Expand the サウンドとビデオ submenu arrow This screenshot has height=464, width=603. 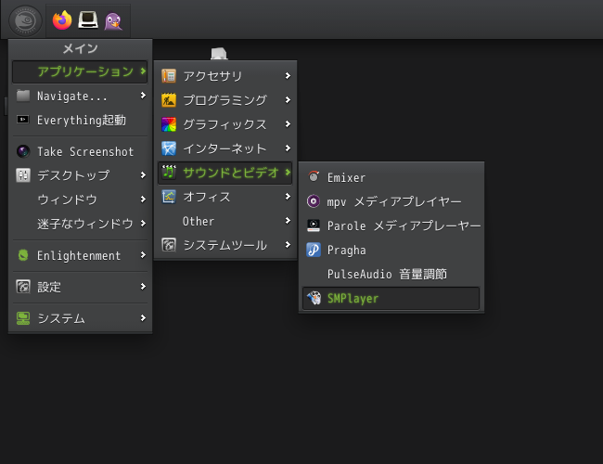pyautogui.click(x=288, y=173)
